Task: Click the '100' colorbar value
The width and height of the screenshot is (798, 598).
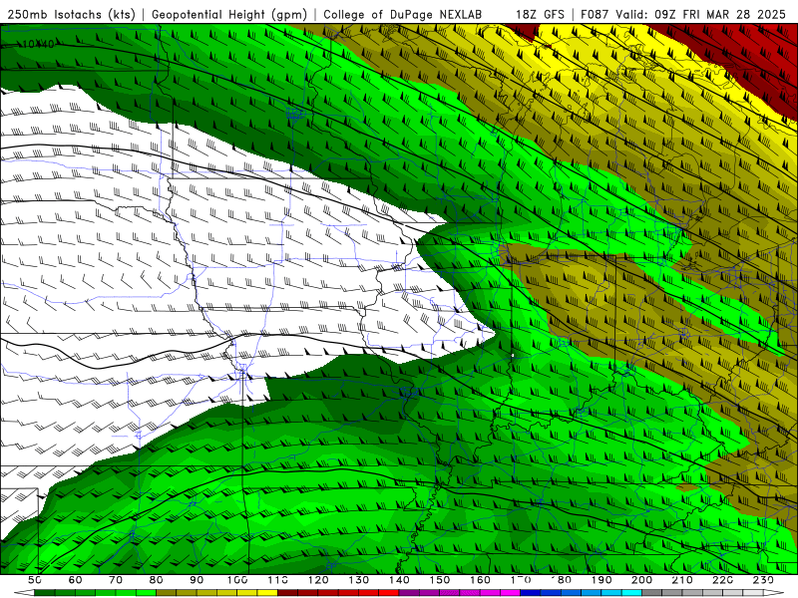Action: [237, 580]
